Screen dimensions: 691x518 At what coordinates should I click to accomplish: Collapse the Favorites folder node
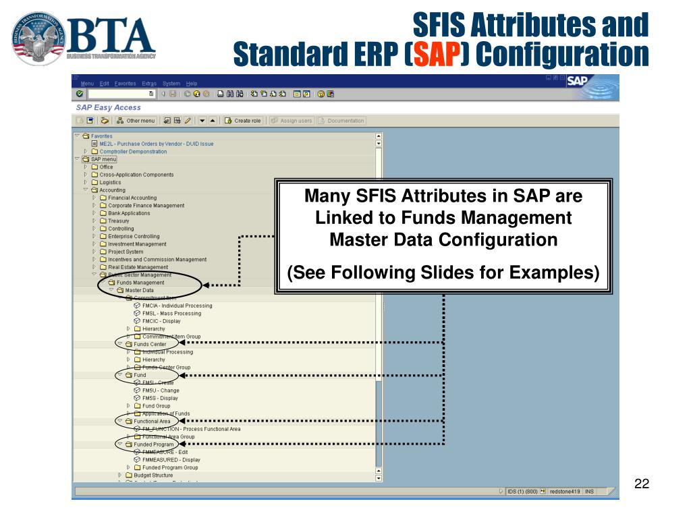(77, 136)
